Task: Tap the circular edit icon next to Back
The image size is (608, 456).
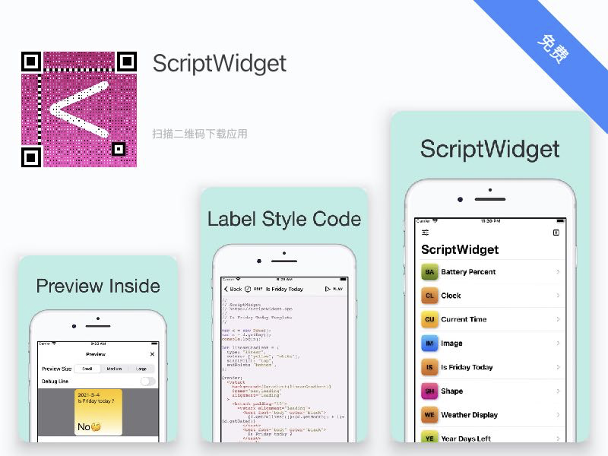Action: (x=248, y=289)
